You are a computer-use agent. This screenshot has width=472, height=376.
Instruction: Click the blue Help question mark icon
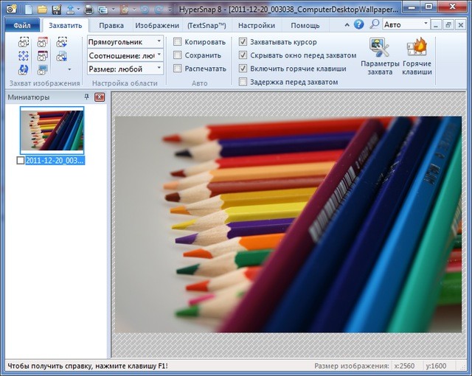(x=359, y=24)
